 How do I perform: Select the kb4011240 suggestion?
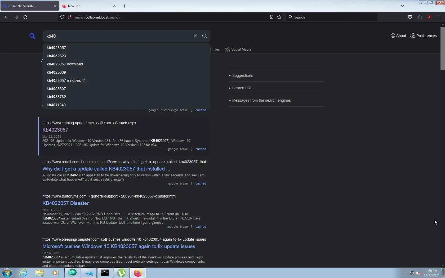tap(126, 105)
